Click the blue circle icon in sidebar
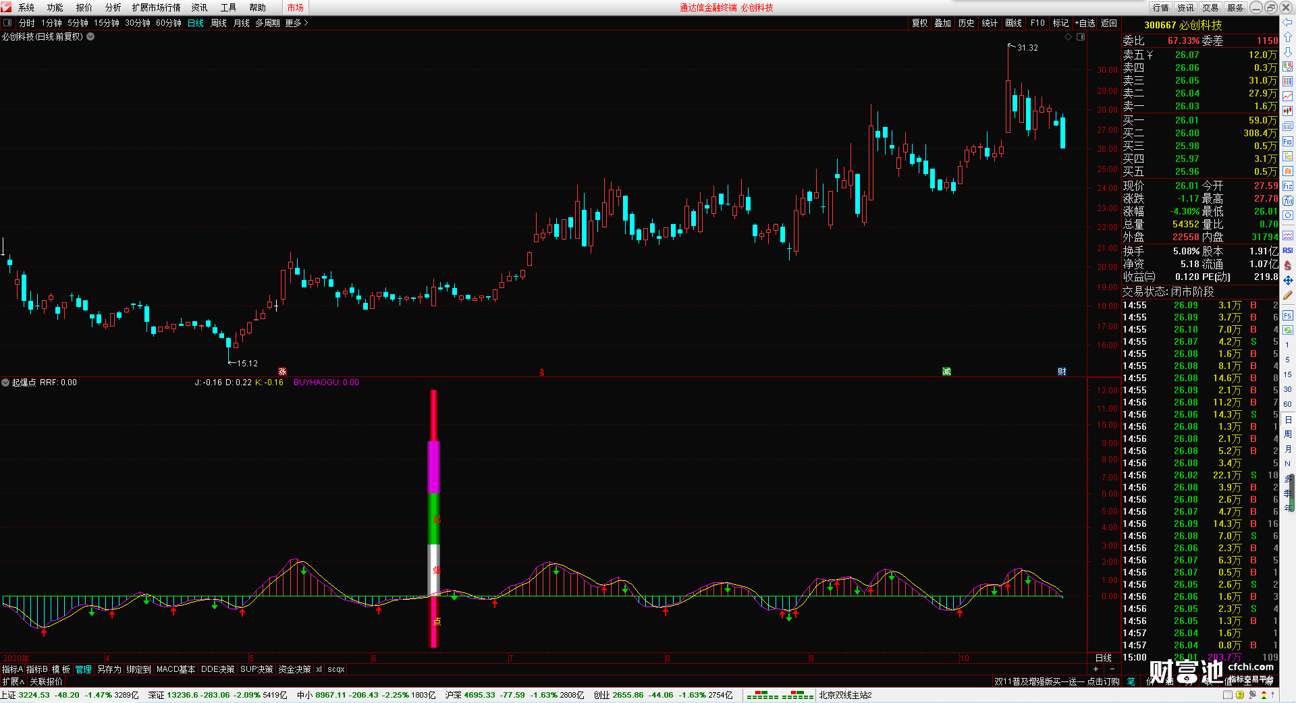 1288,216
